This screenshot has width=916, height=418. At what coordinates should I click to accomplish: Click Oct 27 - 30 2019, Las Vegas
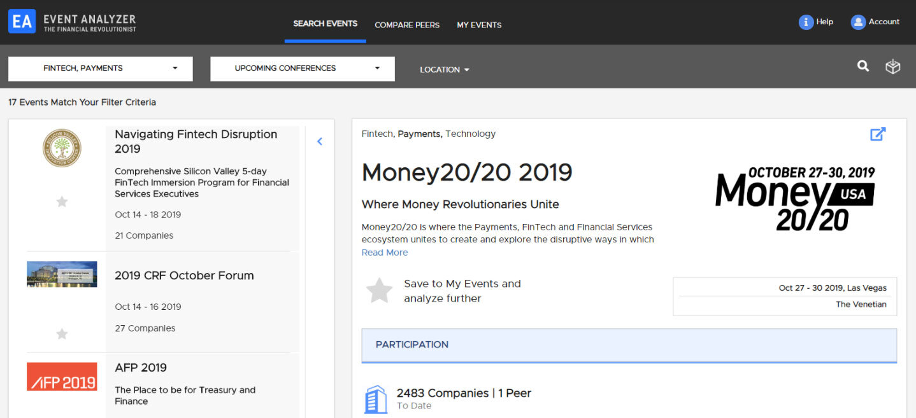833,288
